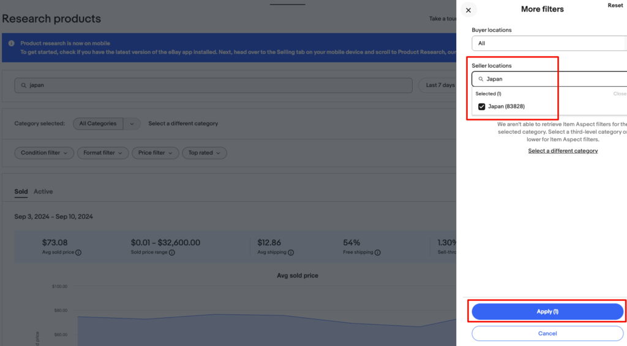Image resolution: width=627 pixels, height=346 pixels.
Task: Click the $0.01 – $32,600.00 price range value
Action: click(165, 243)
